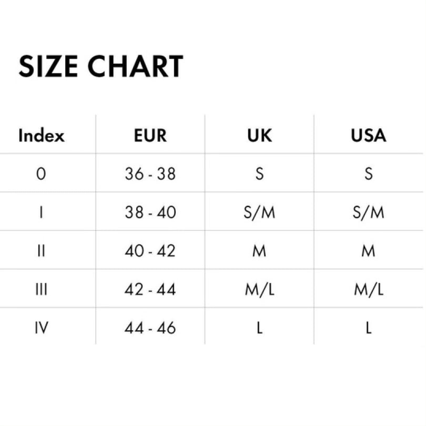Image resolution: width=426 pixels, height=426 pixels.
Task: Select the EUR column header
Action: (150, 135)
